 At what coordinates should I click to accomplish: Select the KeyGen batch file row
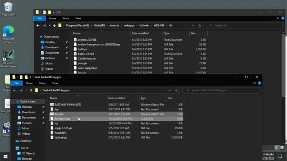pyautogui.click(x=117, y=114)
